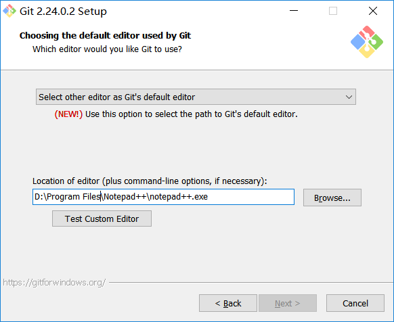This screenshot has height=322, width=394.
Task: Click the Location of editor label
Action: [x=150, y=181]
